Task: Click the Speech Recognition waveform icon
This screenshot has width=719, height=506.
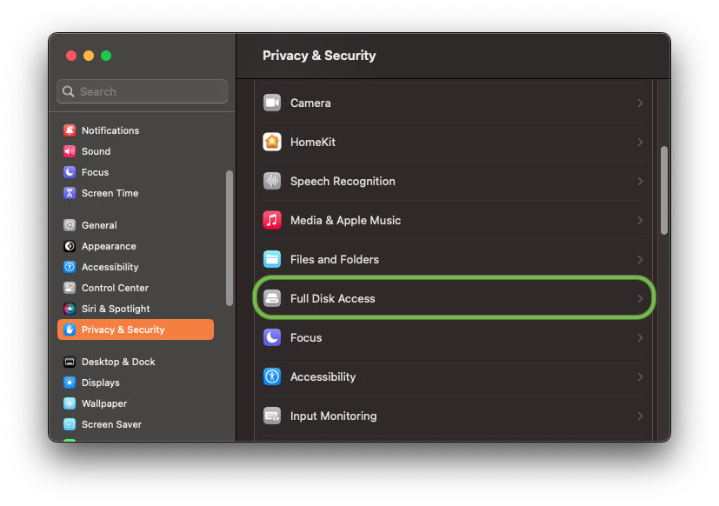Action: pyautogui.click(x=272, y=181)
